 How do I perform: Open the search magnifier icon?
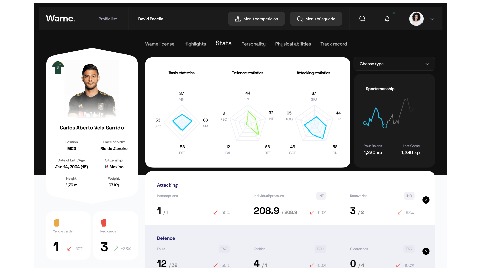[x=362, y=19]
